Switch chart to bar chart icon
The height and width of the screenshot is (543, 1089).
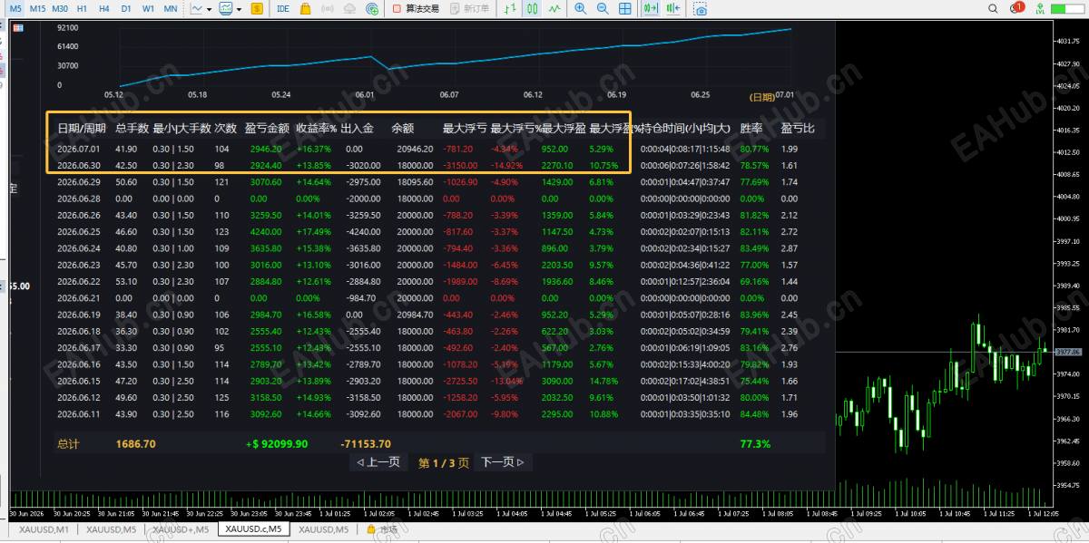pos(510,8)
